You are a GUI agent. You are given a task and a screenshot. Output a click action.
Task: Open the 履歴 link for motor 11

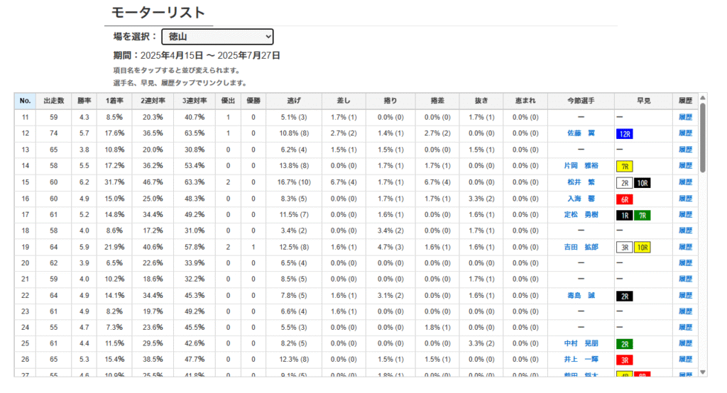(685, 117)
